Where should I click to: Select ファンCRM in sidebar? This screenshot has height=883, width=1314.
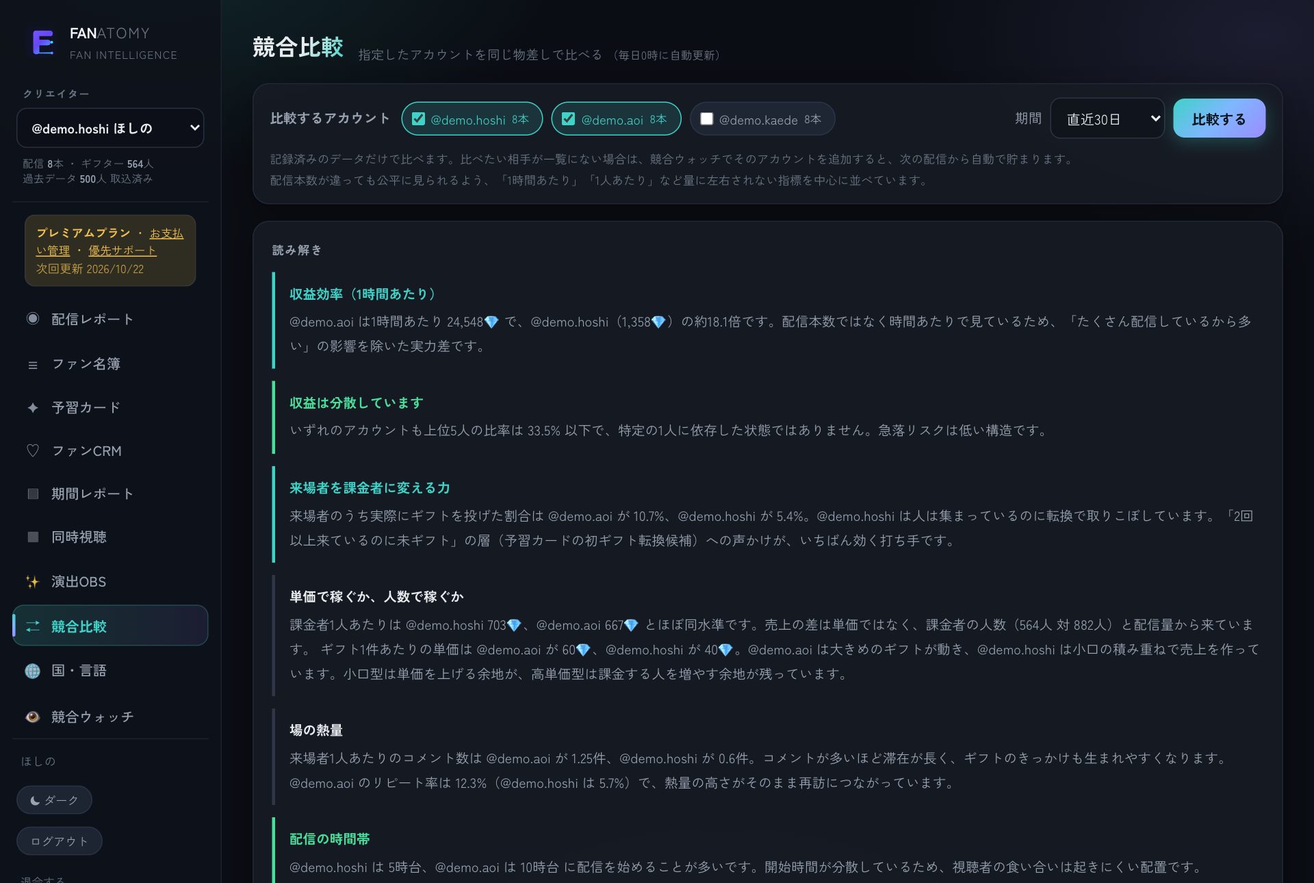[110, 451]
